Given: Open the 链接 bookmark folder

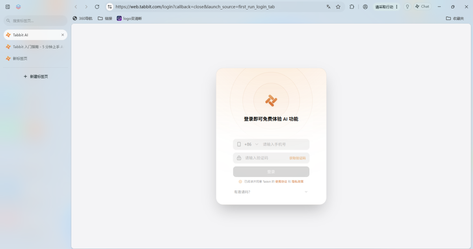Looking at the screenshot, I should point(105,18).
